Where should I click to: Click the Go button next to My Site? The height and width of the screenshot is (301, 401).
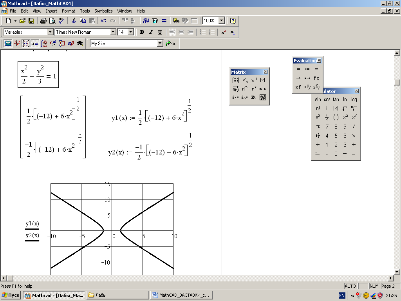(171, 44)
